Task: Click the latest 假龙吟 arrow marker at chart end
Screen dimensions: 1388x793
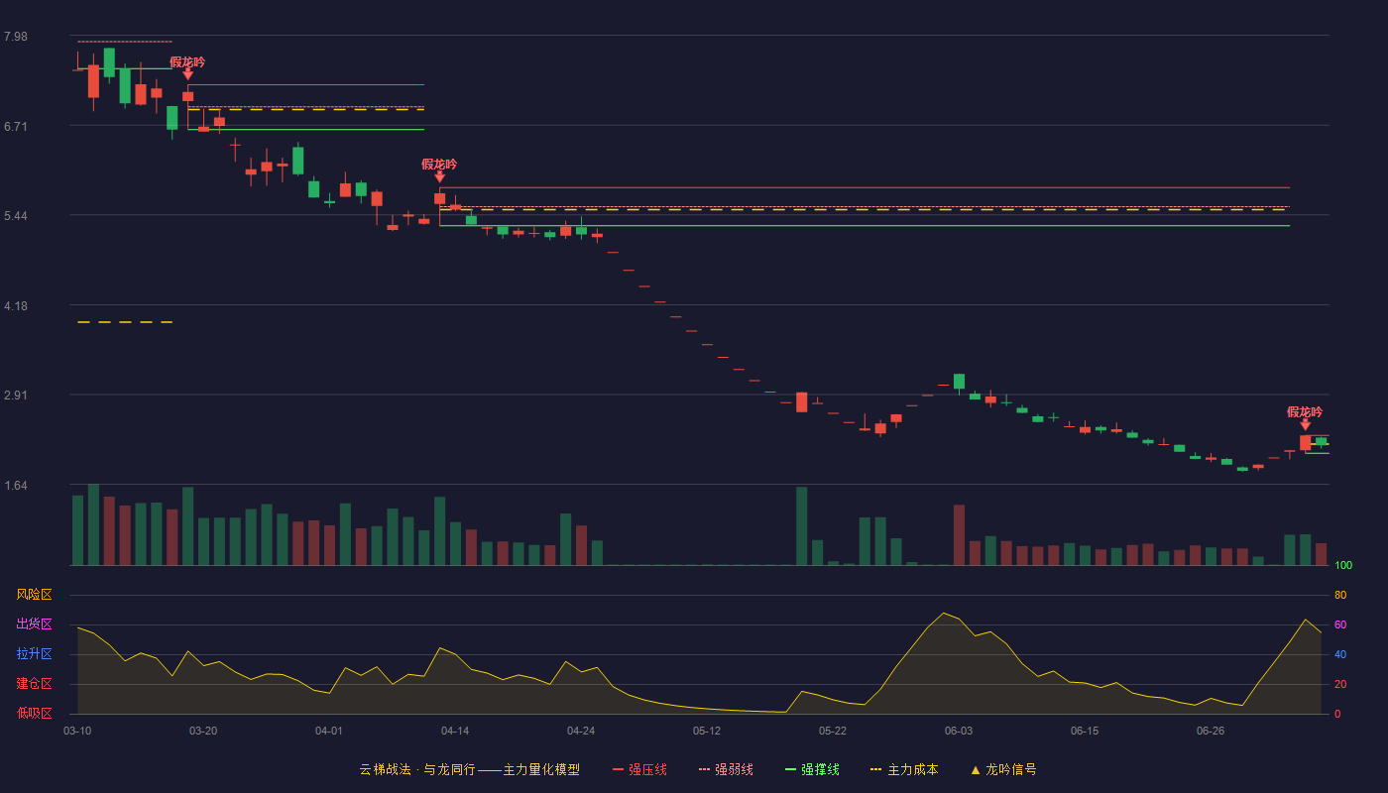Action: 1305,424
